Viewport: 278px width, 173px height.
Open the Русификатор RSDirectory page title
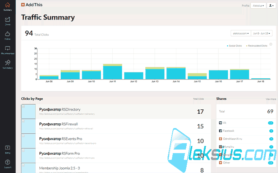[x=60, y=110]
